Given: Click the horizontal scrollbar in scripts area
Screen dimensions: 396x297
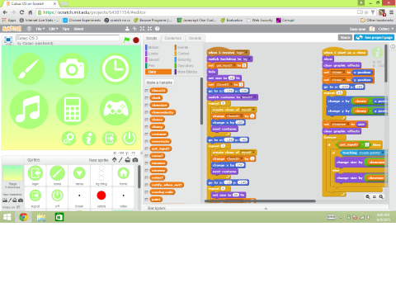Looking at the screenshot, I should click(260, 201).
